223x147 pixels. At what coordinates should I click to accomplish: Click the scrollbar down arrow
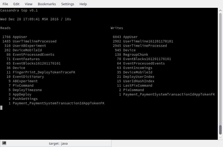point(220,137)
